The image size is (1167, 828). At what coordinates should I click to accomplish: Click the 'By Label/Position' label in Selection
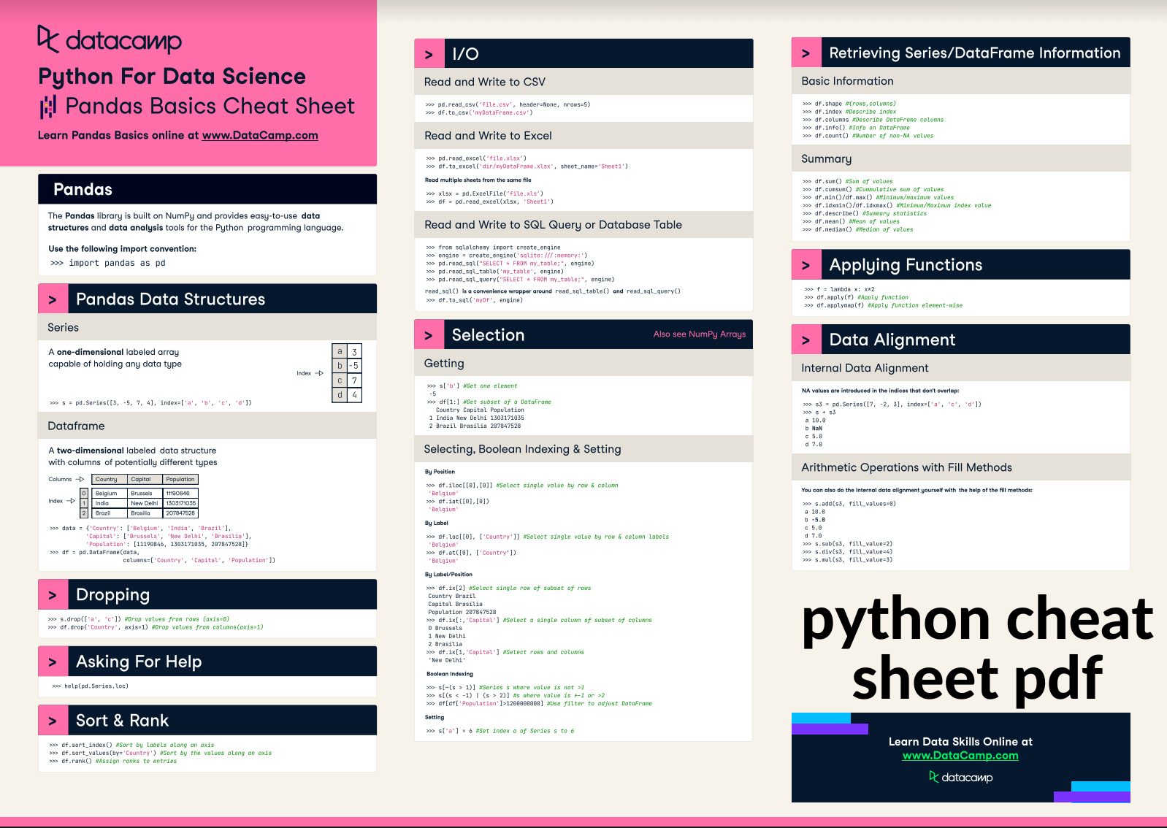pyautogui.click(x=448, y=575)
